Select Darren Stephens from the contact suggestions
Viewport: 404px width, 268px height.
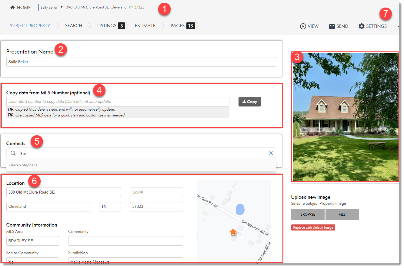tap(23, 165)
